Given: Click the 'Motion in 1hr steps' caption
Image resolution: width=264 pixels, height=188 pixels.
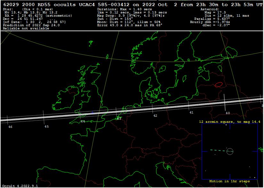Looking at the screenshot, I should pos(229,181).
